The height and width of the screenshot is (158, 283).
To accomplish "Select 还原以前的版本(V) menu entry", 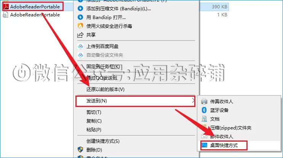I will click(106, 89).
